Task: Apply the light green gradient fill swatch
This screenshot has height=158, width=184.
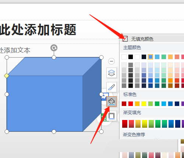Action: (151, 124)
